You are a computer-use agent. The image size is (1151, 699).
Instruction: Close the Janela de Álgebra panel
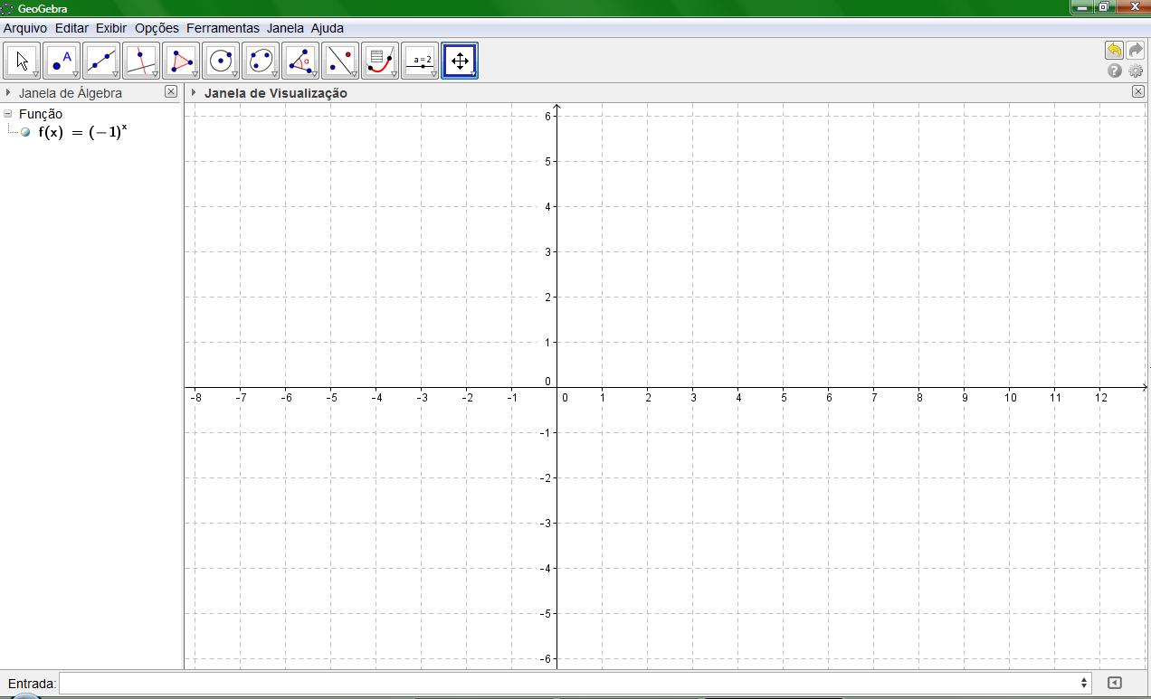[x=171, y=91]
